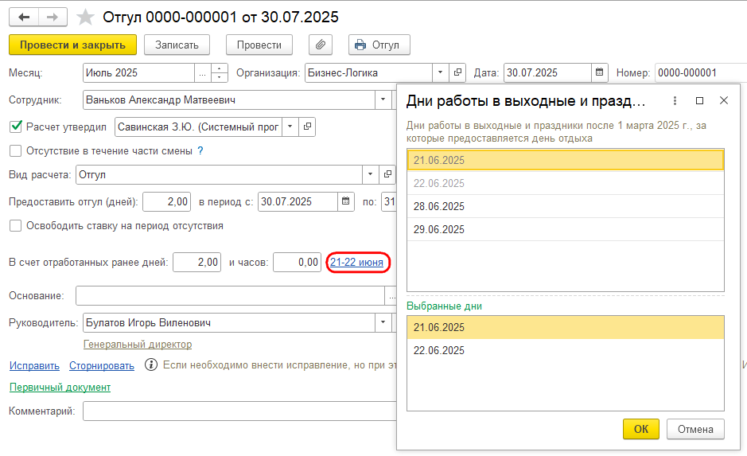
Task: Click the Комментарий input field
Action: pos(239,411)
